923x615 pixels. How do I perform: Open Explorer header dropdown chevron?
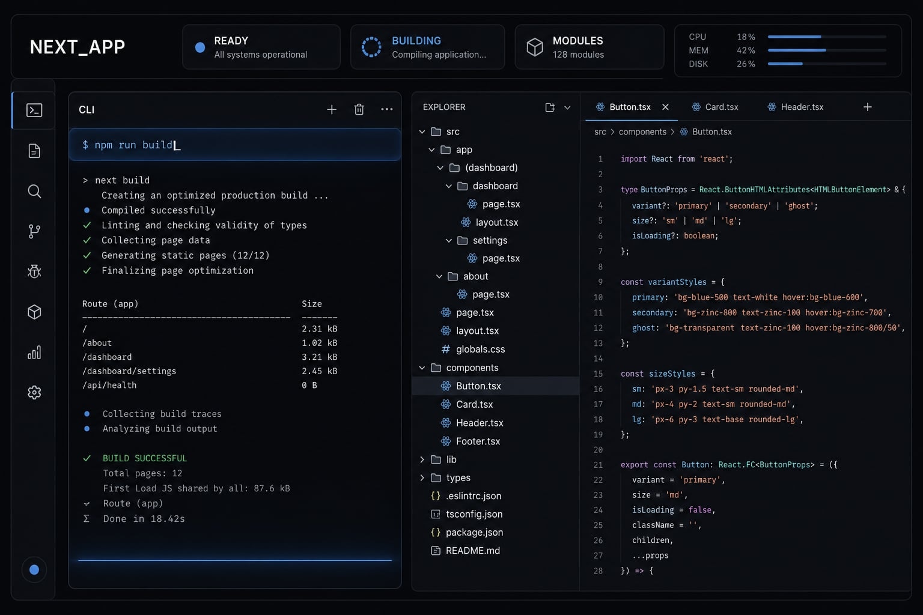click(x=567, y=108)
